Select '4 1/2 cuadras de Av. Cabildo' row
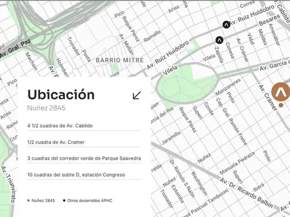The image size is (290, 217). [x=84, y=126]
